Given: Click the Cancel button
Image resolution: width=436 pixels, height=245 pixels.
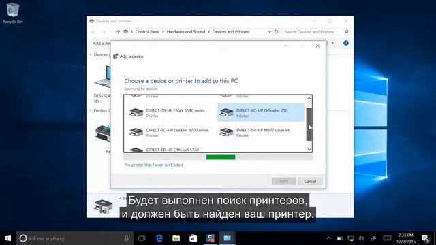Looking at the screenshot, I should pyautogui.click(x=310, y=181).
